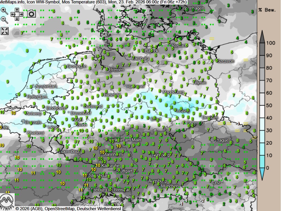Click the Amsterdam label on the map
The height and width of the screenshot is (211, 281).
click(x=46, y=86)
